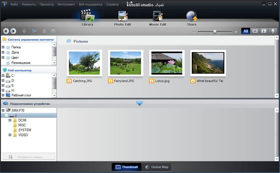Click the zoom out minus icon

(x=194, y=32)
